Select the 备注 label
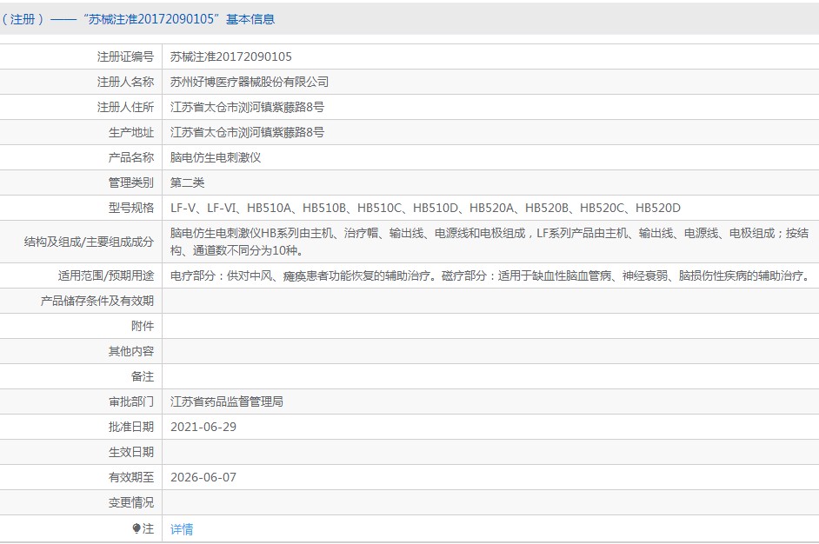 [143, 376]
